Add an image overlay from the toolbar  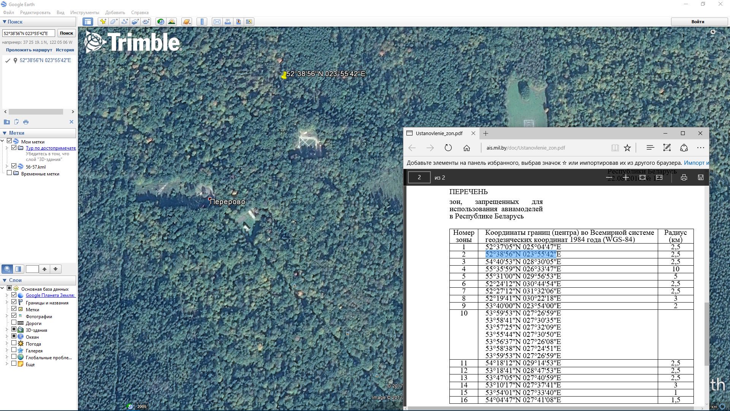[135, 22]
